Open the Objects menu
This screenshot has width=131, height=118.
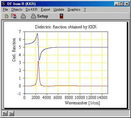coord(17,10)
